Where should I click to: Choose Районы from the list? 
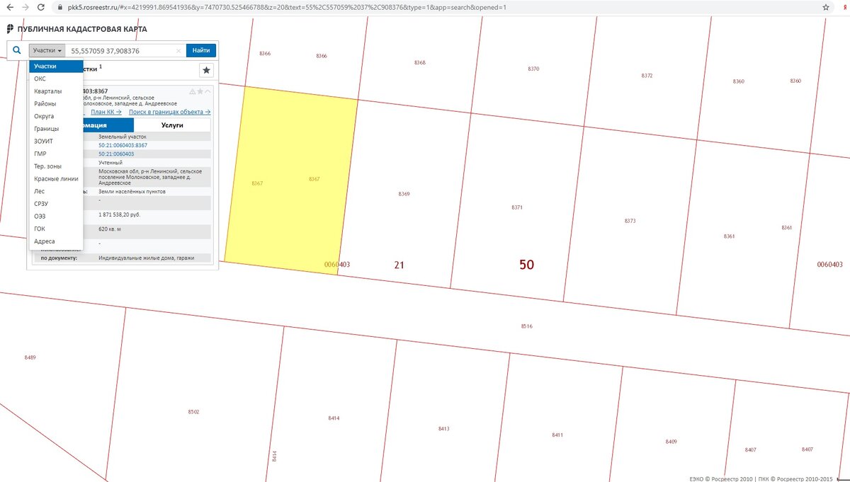click(x=56, y=103)
